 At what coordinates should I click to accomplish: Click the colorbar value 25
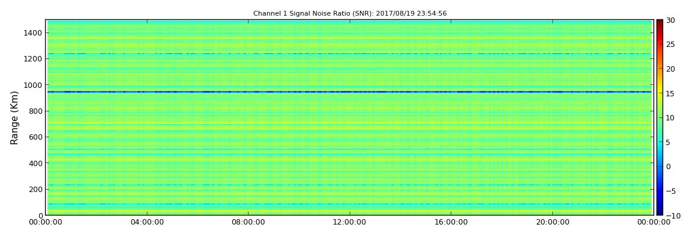tap(670, 45)
